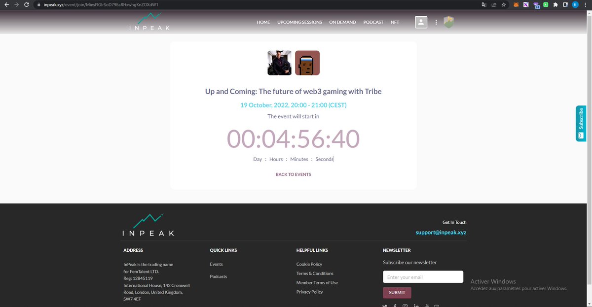592x307 pixels.
Task: Open the translate page icon
Action: 484,4
